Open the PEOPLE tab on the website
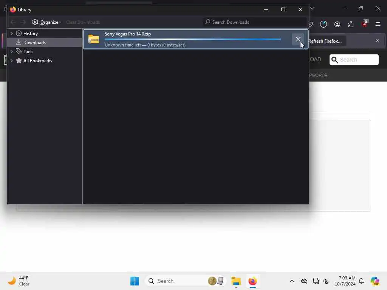This screenshot has width=387, height=290. [x=318, y=76]
